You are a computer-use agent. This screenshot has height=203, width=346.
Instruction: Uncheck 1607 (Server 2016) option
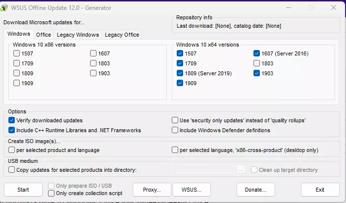tap(256, 53)
